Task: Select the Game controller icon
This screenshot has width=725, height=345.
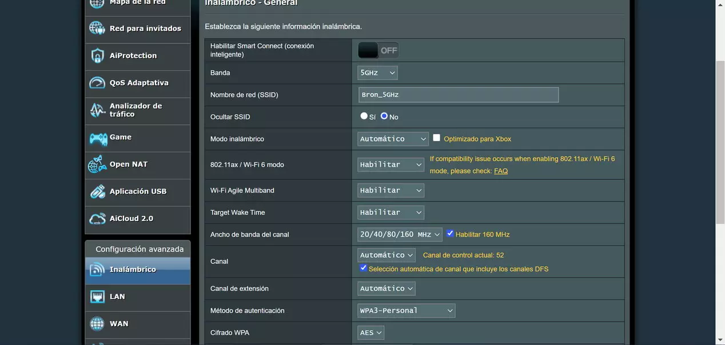Action: 98,138
